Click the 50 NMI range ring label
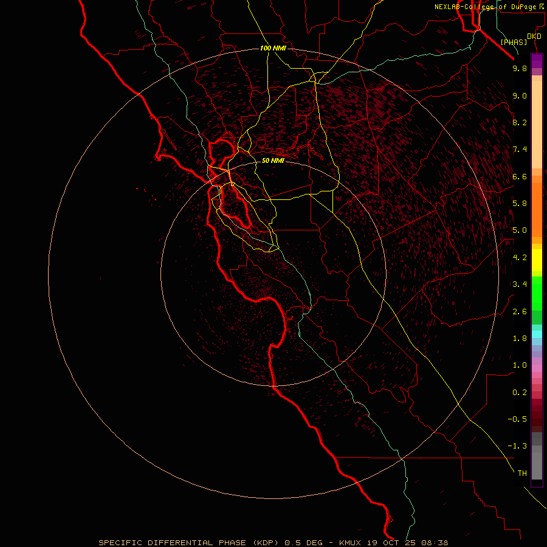The width and height of the screenshot is (547, 547). point(273,160)
